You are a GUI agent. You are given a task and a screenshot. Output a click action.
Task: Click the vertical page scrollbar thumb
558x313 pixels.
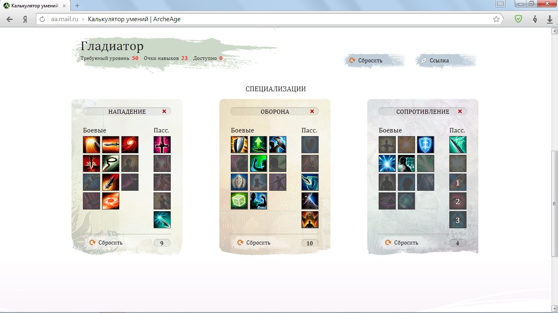pos(554,203)
